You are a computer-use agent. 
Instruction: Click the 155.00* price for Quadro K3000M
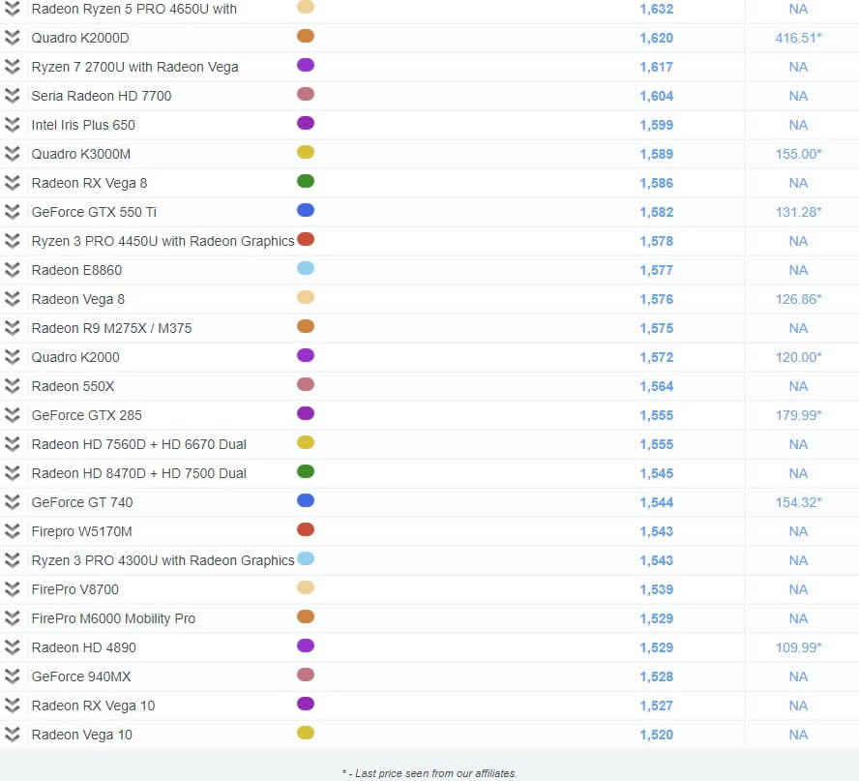[798, 154]
